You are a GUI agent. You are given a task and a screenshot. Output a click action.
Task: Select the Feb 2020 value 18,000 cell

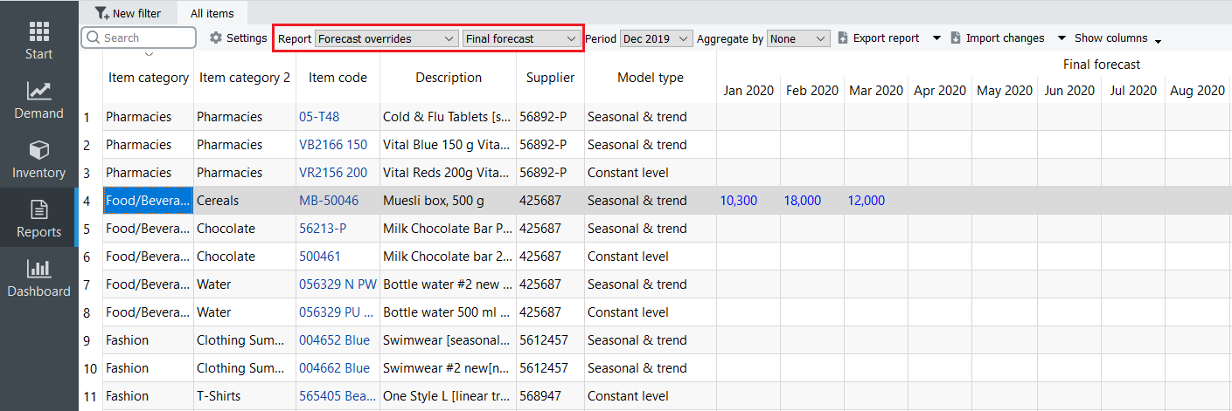[x=803, y=201]
